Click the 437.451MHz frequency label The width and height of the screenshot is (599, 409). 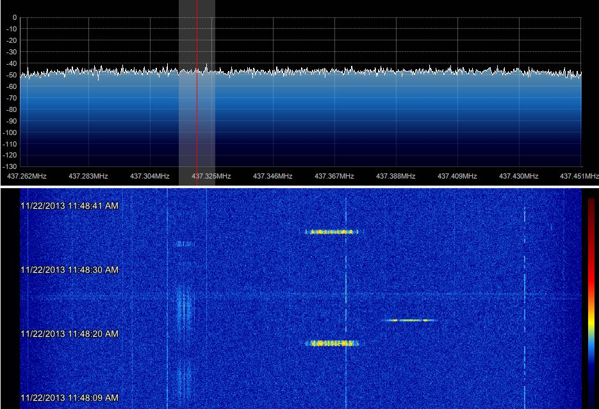[x=579, y=176]
